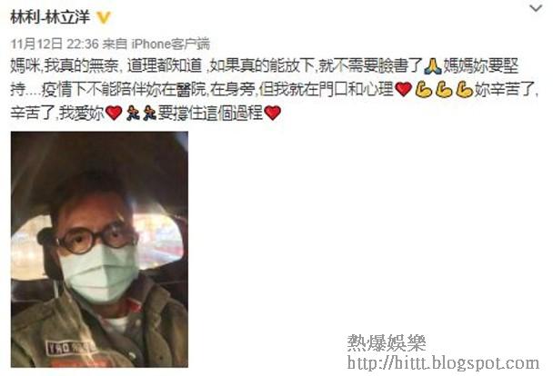Viewport: 553px width, 376px height.
Task: Click the iPhone客户端 source link
Action: [x=171, y=44]
